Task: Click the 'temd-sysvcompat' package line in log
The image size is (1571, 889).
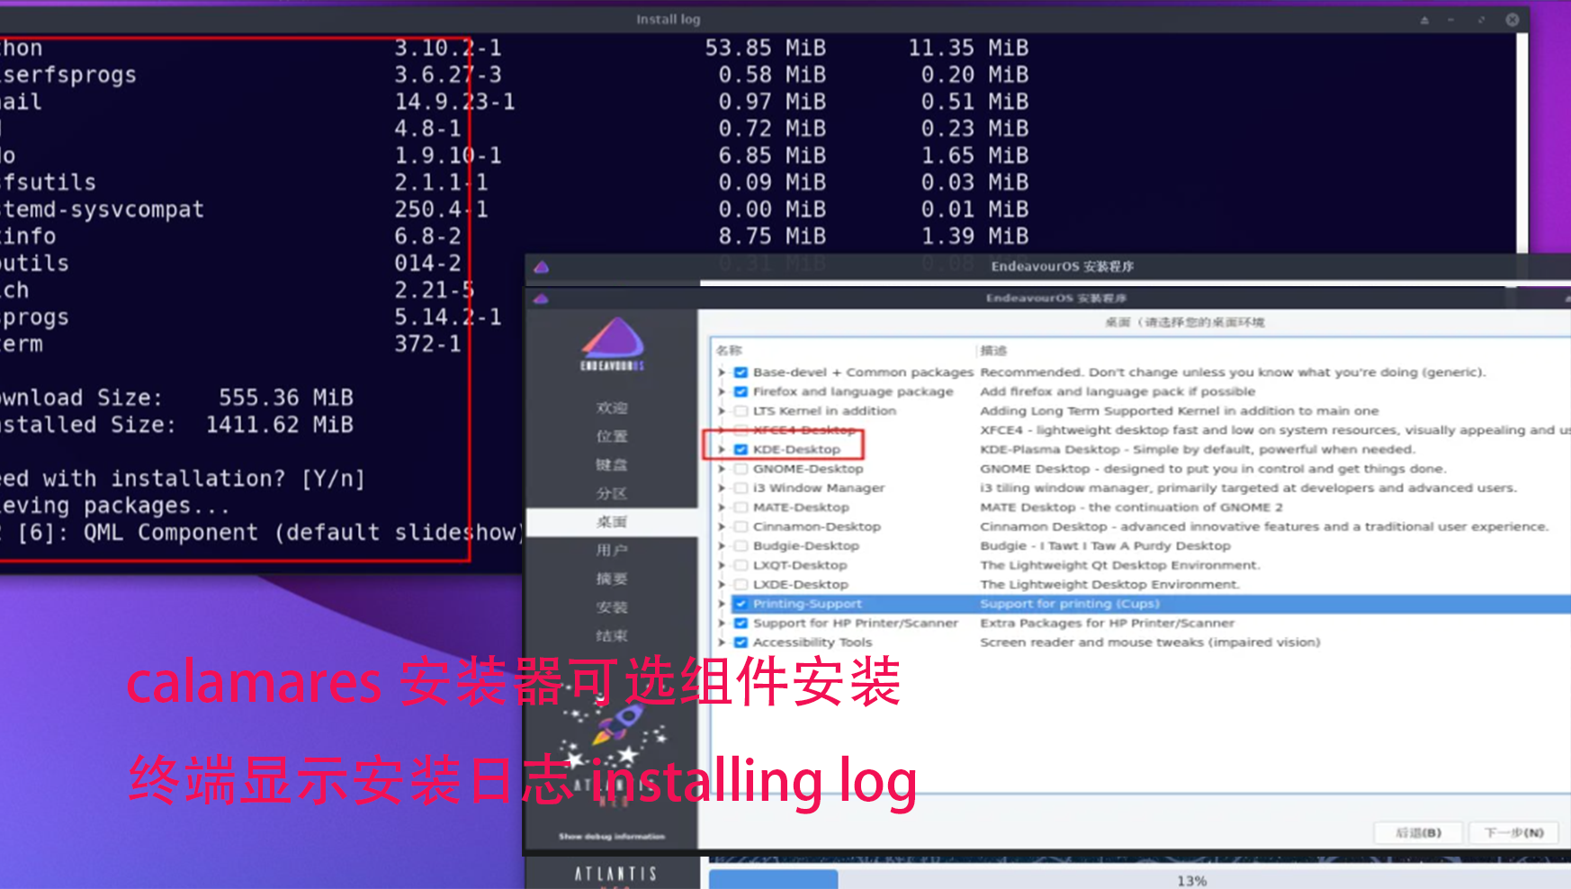Action: [x=102, y=210]
